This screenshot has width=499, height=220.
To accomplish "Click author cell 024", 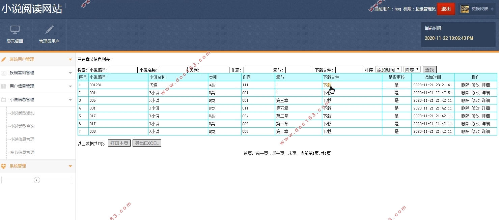I will (245, 116).
